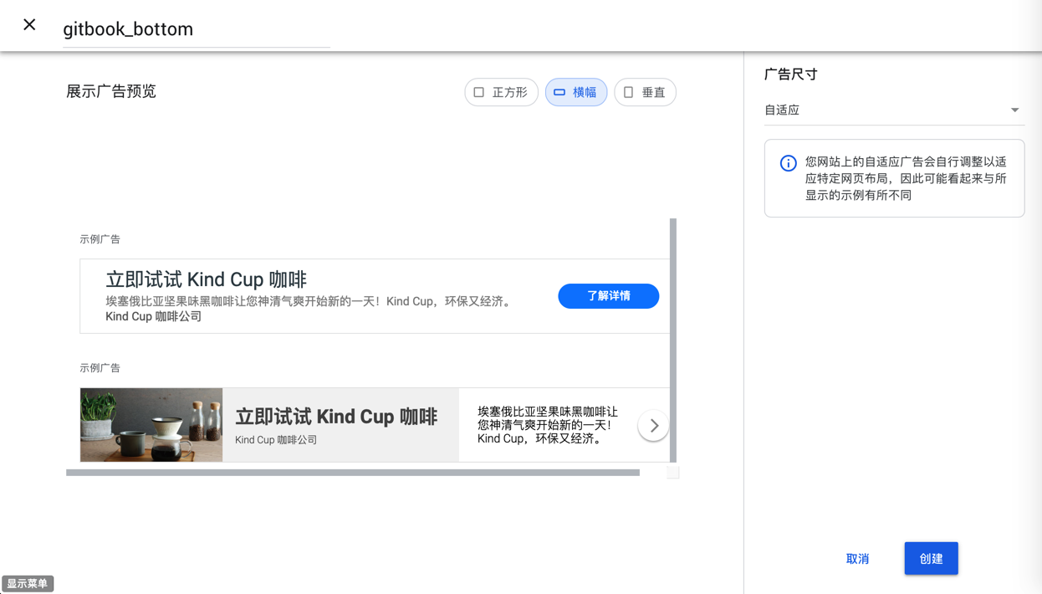Viewport: 1042px width, 594px height.
Task: Click the bold image ad headline 立即试试 Kind Cup 咖啡
Action: 336,417
